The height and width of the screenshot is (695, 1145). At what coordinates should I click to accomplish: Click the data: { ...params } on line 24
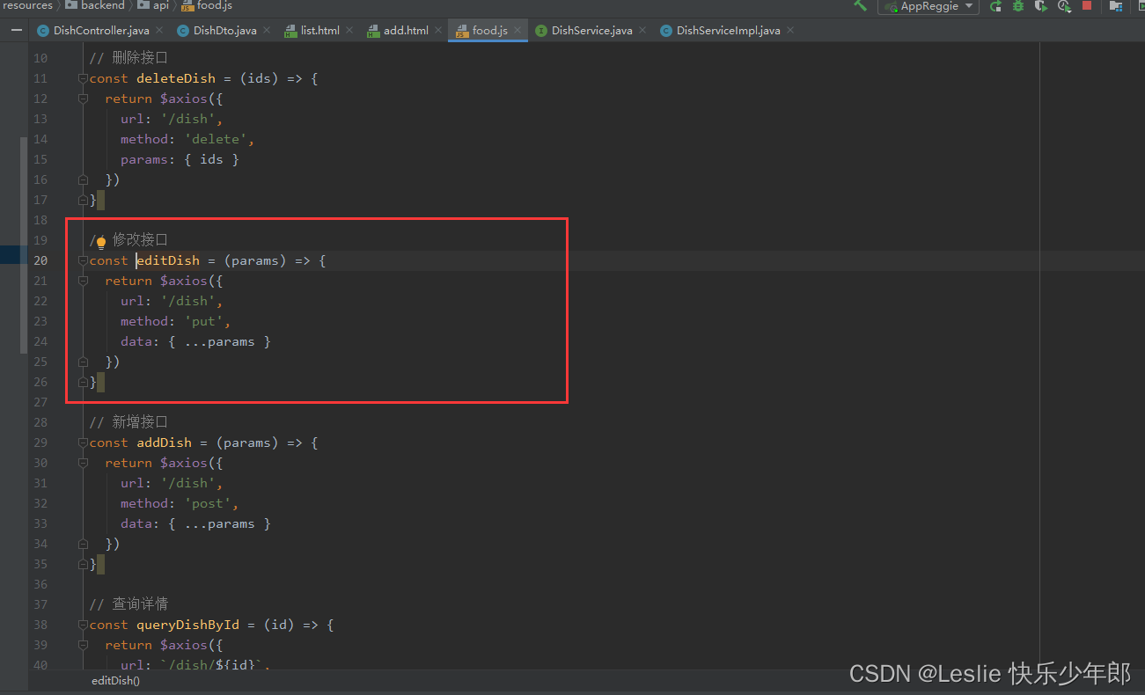[195, 341]
